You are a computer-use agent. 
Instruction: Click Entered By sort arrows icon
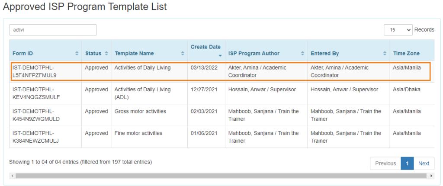coord(385,54)
